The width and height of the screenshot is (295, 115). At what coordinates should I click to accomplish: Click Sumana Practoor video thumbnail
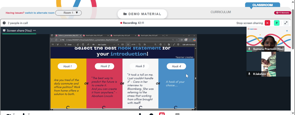[268, 39]
